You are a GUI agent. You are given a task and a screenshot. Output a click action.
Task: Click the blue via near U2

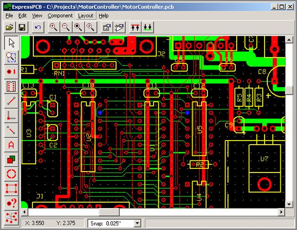pyautogui.click(x=100, y=113)
